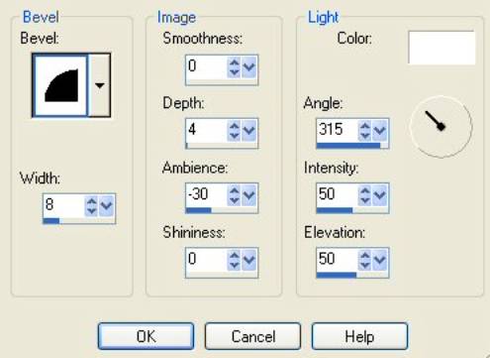Click the OK button

click(x=146, y=336)
